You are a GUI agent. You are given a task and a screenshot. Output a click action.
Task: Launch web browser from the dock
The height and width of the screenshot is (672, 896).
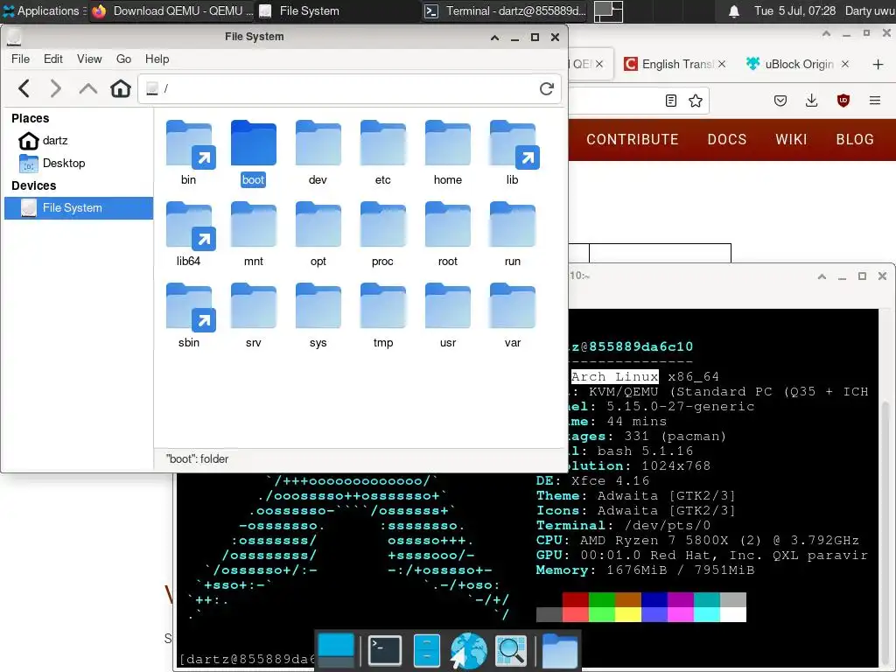coord(469,650)
